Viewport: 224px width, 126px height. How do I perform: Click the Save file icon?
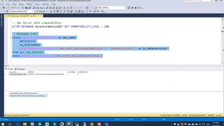click(26, 8)
